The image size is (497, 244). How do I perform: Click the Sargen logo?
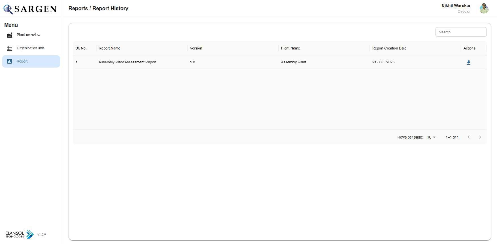click(x=30, y=9)
